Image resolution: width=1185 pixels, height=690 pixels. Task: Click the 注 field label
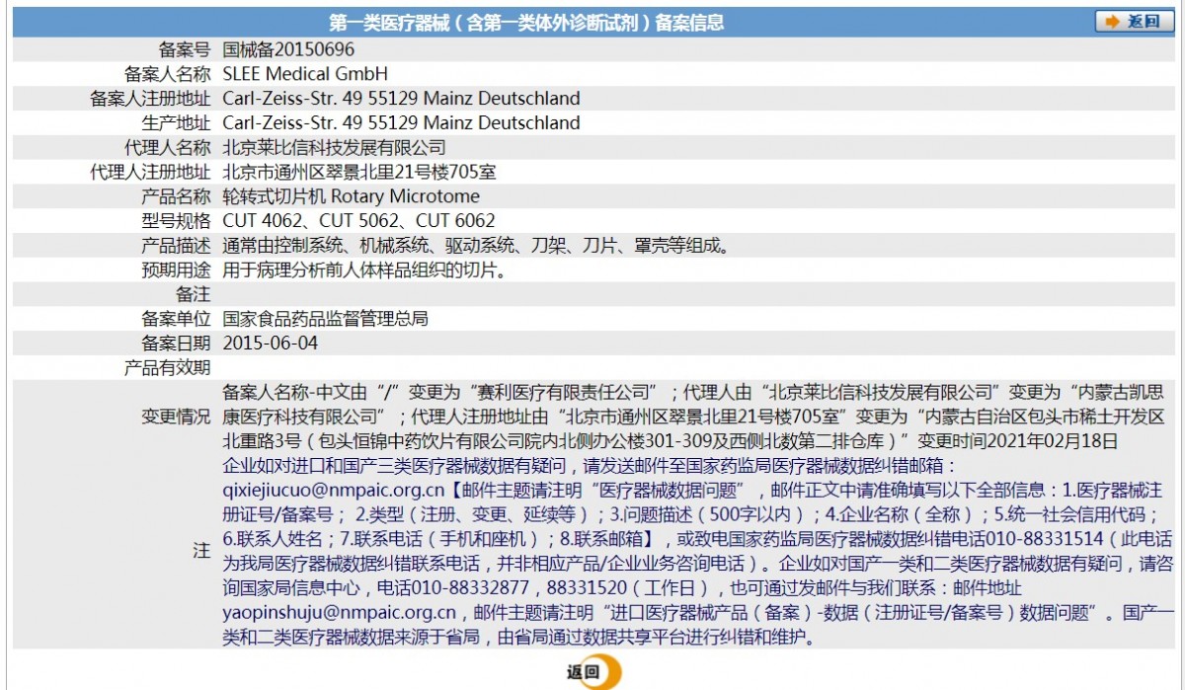pos(201,552)
